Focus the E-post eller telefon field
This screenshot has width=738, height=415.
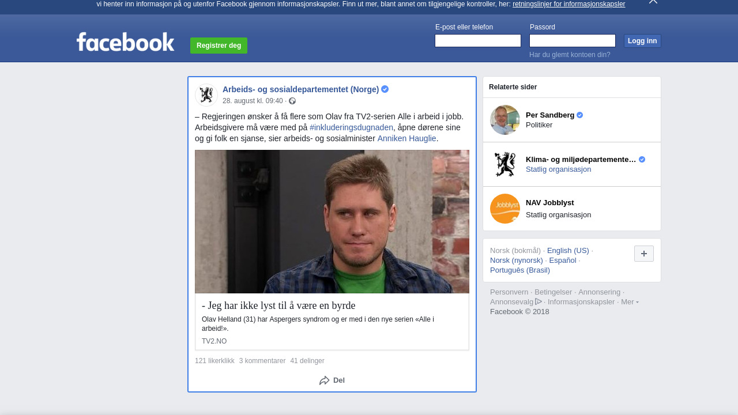(x=478, y=40)
